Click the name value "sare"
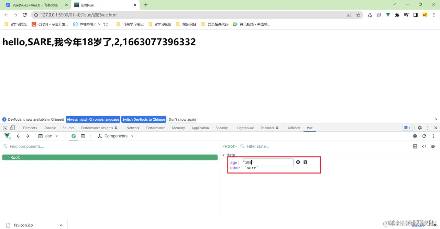Image resolution: width=440 pixels, height=229 pixels. point(251,168)
